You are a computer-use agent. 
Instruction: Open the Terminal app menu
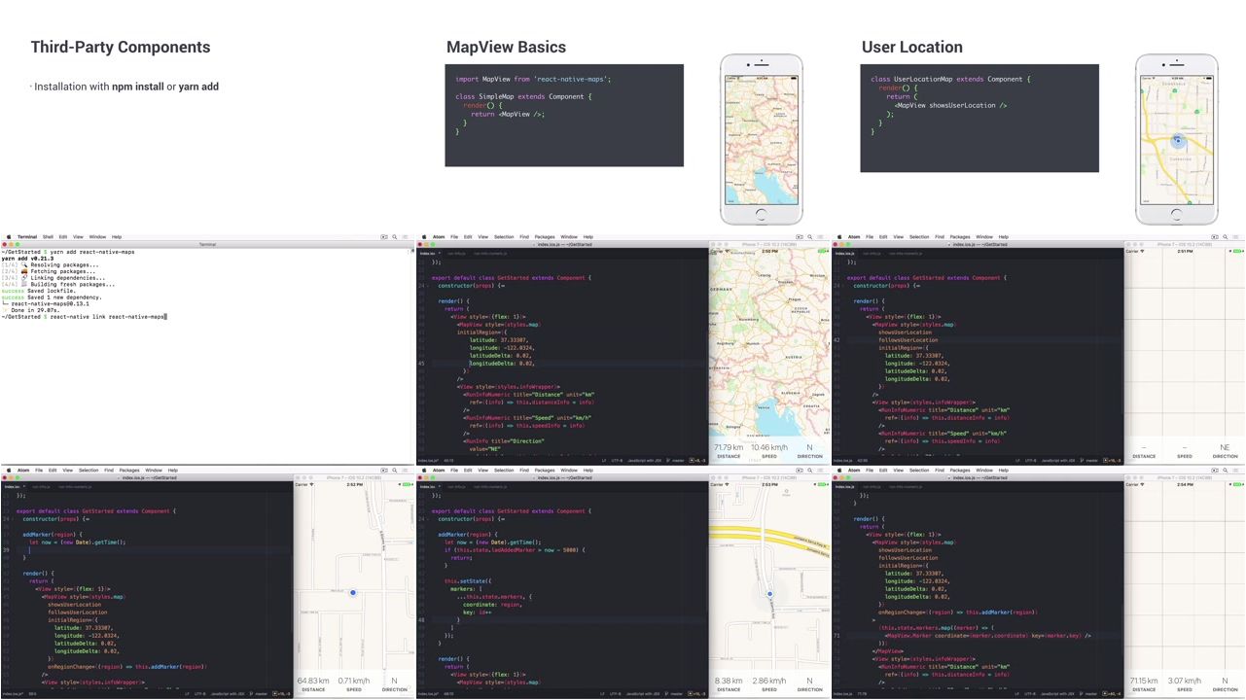pos(26,237)
